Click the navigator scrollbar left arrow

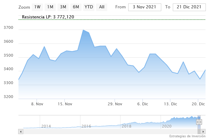click(x=21, y=132)
